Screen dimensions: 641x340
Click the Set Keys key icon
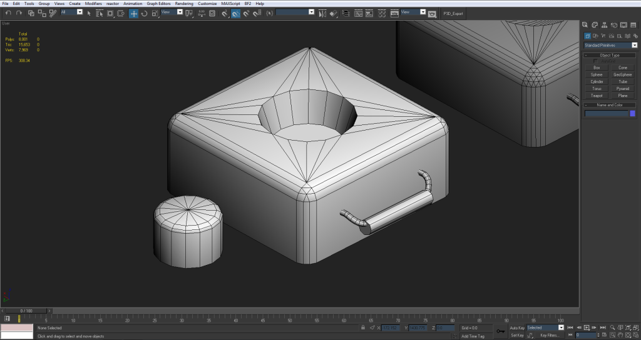click(x=501, y=331)
